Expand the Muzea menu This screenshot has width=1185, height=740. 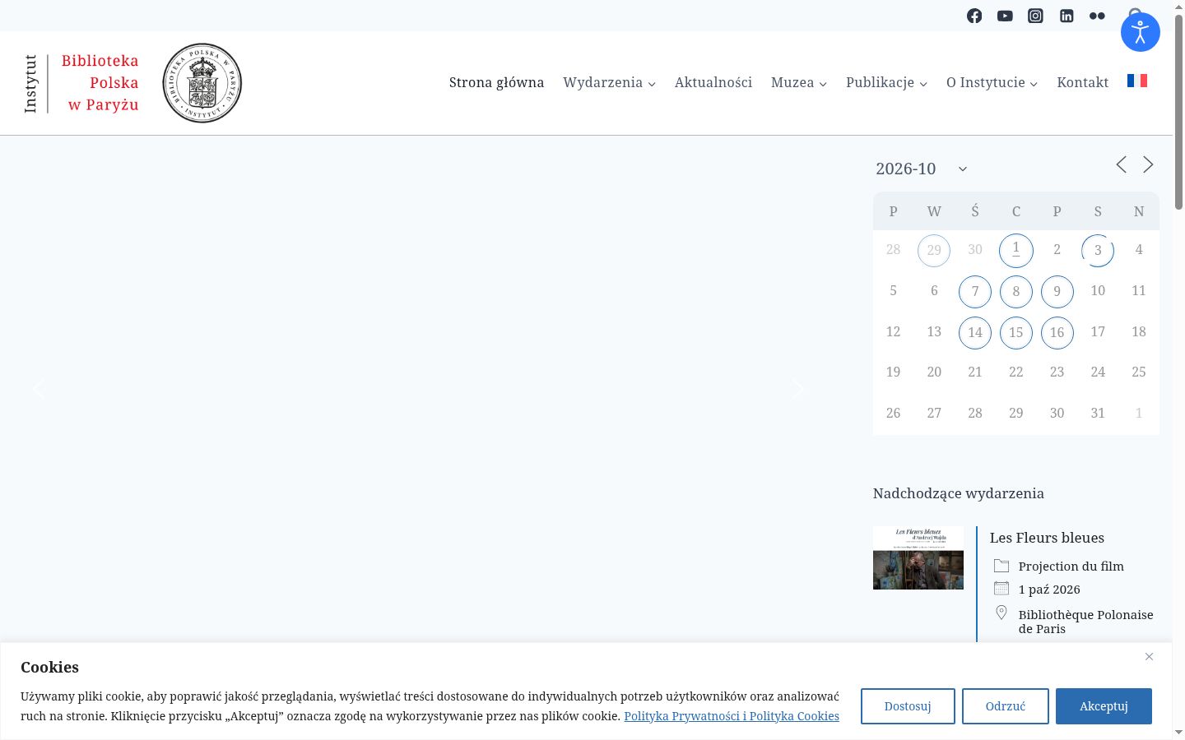(x=799, y=82)
